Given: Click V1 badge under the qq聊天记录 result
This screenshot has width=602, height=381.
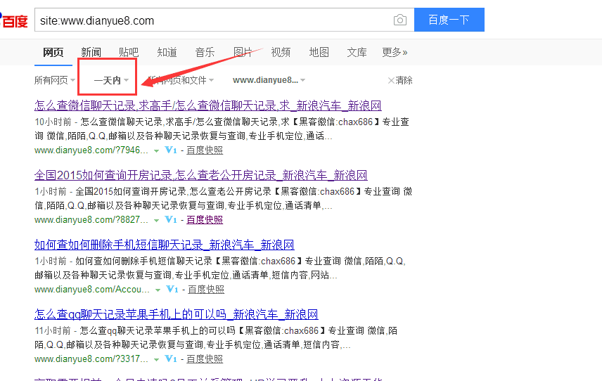Looking at the screenshot, I should [x=171, y=359].
